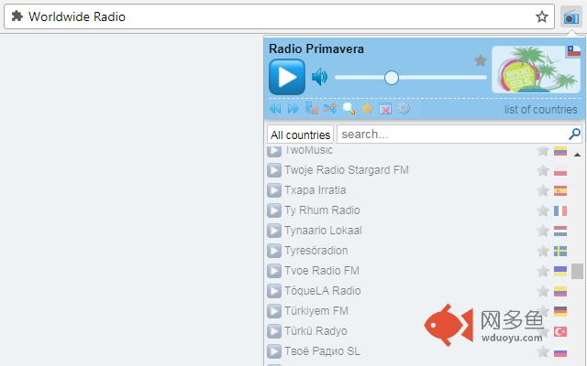Show favorites list with orange star icon

point(367,109)
